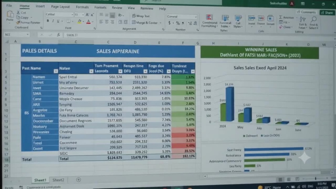This screenshot has height=189, width=336.
Task: Open Past Name column filter arrow
Action: (x=56, y=71)
